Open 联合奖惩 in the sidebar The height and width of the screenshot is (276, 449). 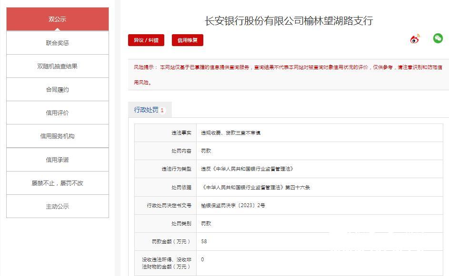[x=58, y=43]
